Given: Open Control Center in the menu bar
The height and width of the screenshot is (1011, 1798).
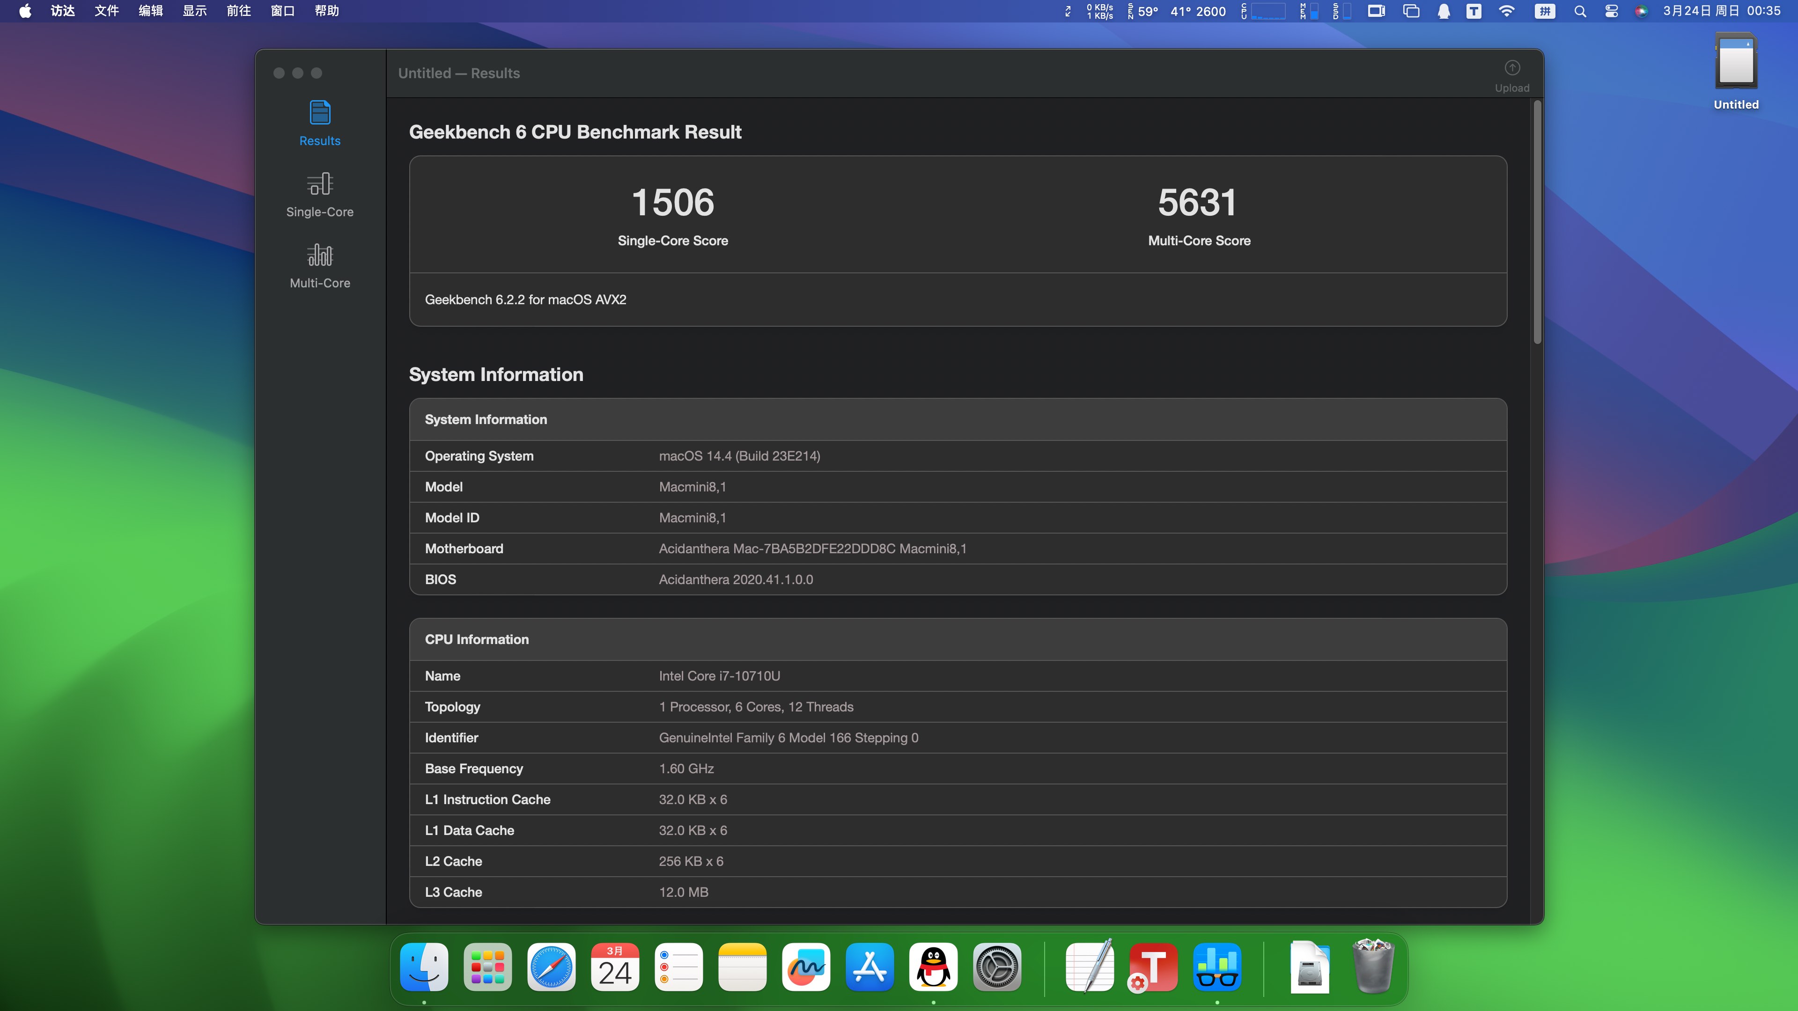Looking at the screenshot, I should tap(1611, 11).
